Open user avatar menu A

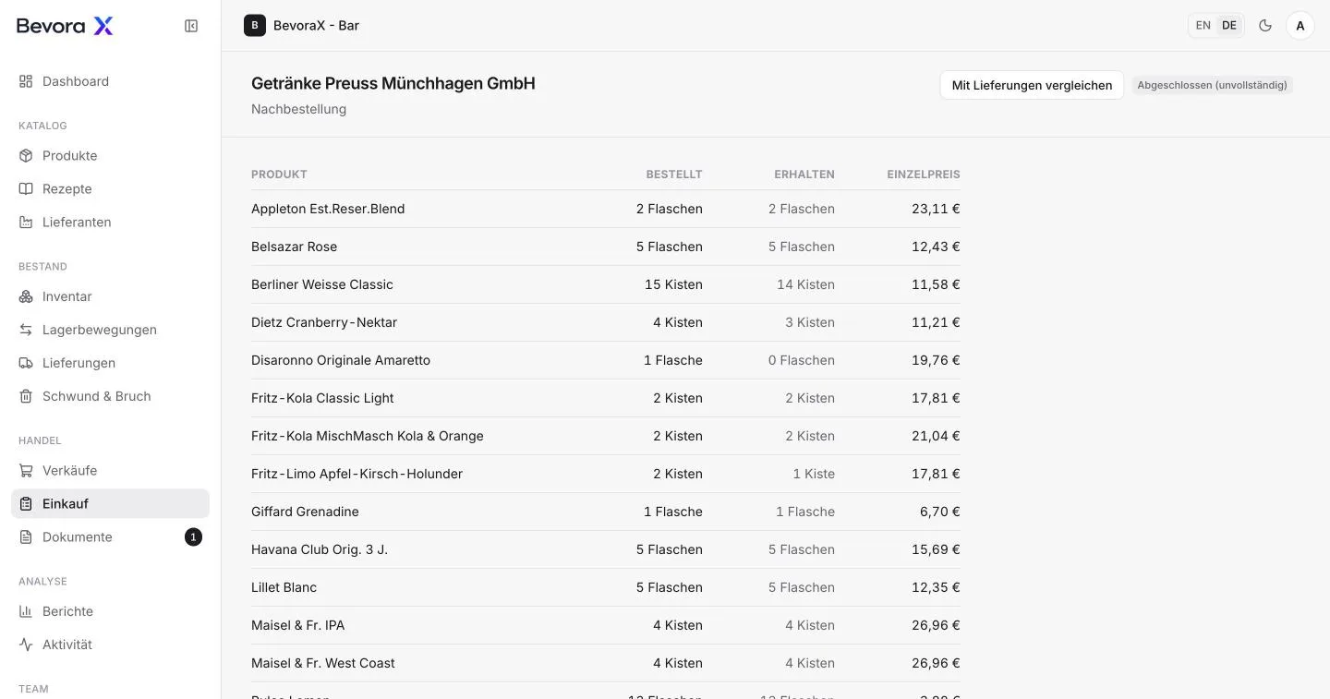(x=1300, y=26)
